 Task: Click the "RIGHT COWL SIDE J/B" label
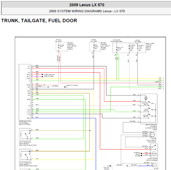click(150, 44)
